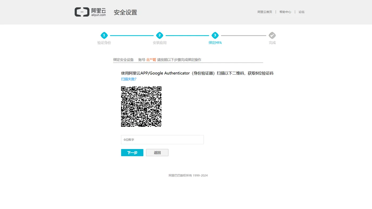
Task: Click the 返回 button
Action: click(x=157, y=153)
